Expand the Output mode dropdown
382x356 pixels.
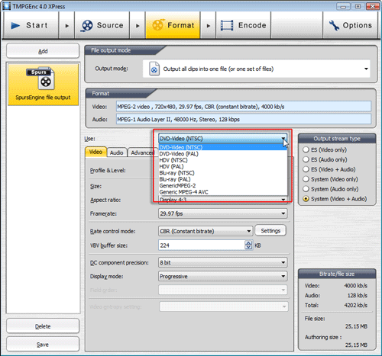pos(366,69)
